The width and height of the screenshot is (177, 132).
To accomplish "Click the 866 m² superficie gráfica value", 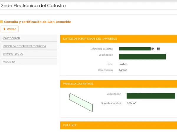I will pos(131,103).
